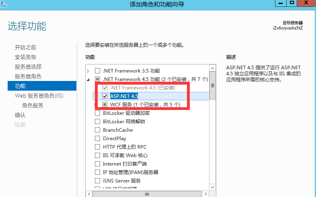Select the .NET Framework 4.5 (已安装) row
Image resolution: width=316 pixels, height=197 pixels.
pyautogui.click(x=142, y=87)
